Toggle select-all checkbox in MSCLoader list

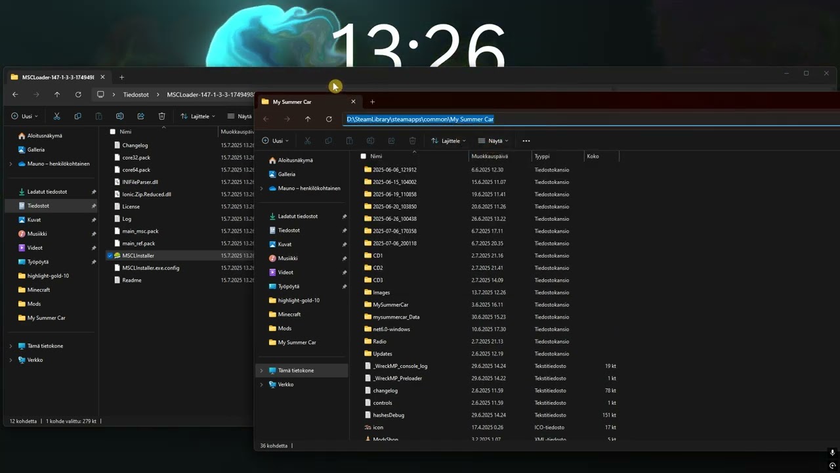(113, 131)
